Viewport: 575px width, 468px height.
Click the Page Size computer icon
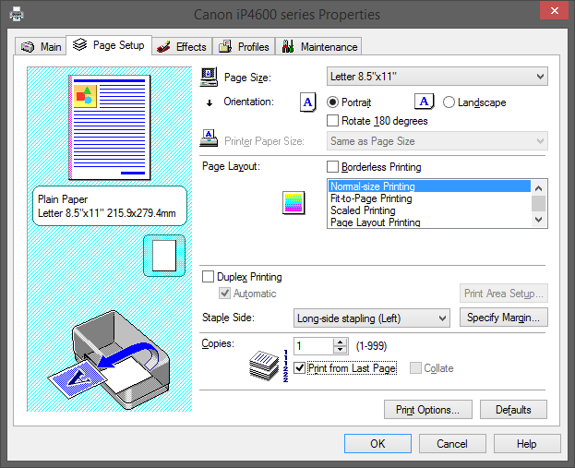click(209, 77)
